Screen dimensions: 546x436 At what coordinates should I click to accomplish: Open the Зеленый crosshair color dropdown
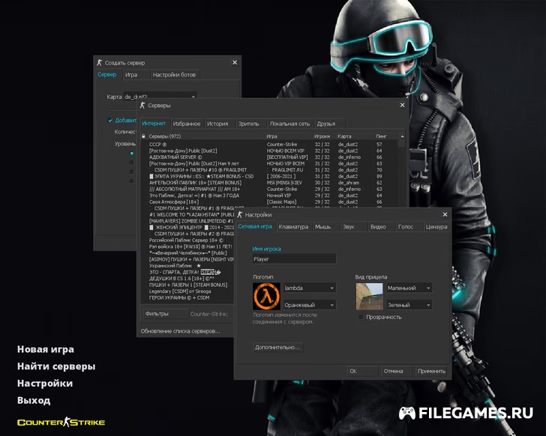409,305
